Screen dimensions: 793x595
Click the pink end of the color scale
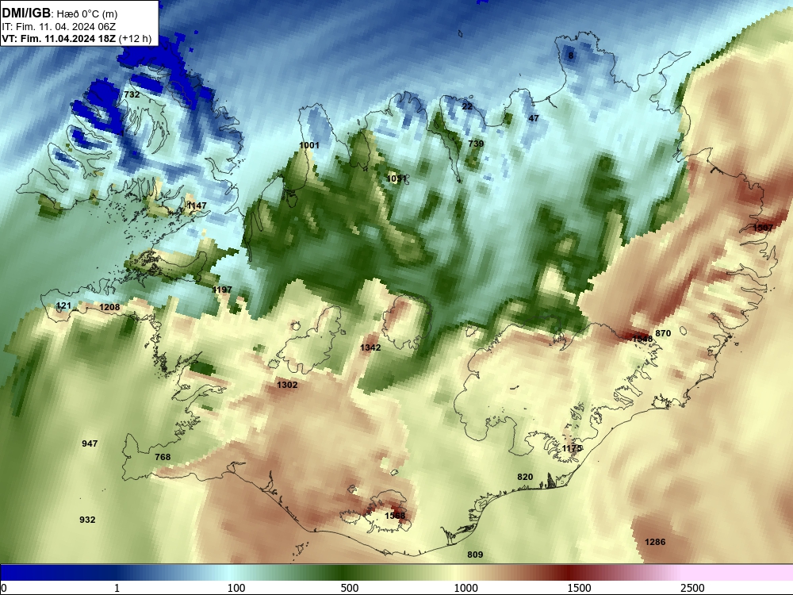[x=738, y=573]
